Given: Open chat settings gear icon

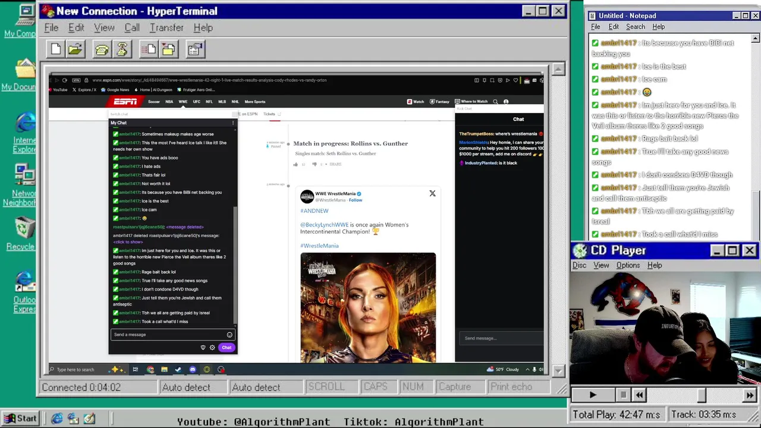Looking at the screenshot, I should point(212,348).
